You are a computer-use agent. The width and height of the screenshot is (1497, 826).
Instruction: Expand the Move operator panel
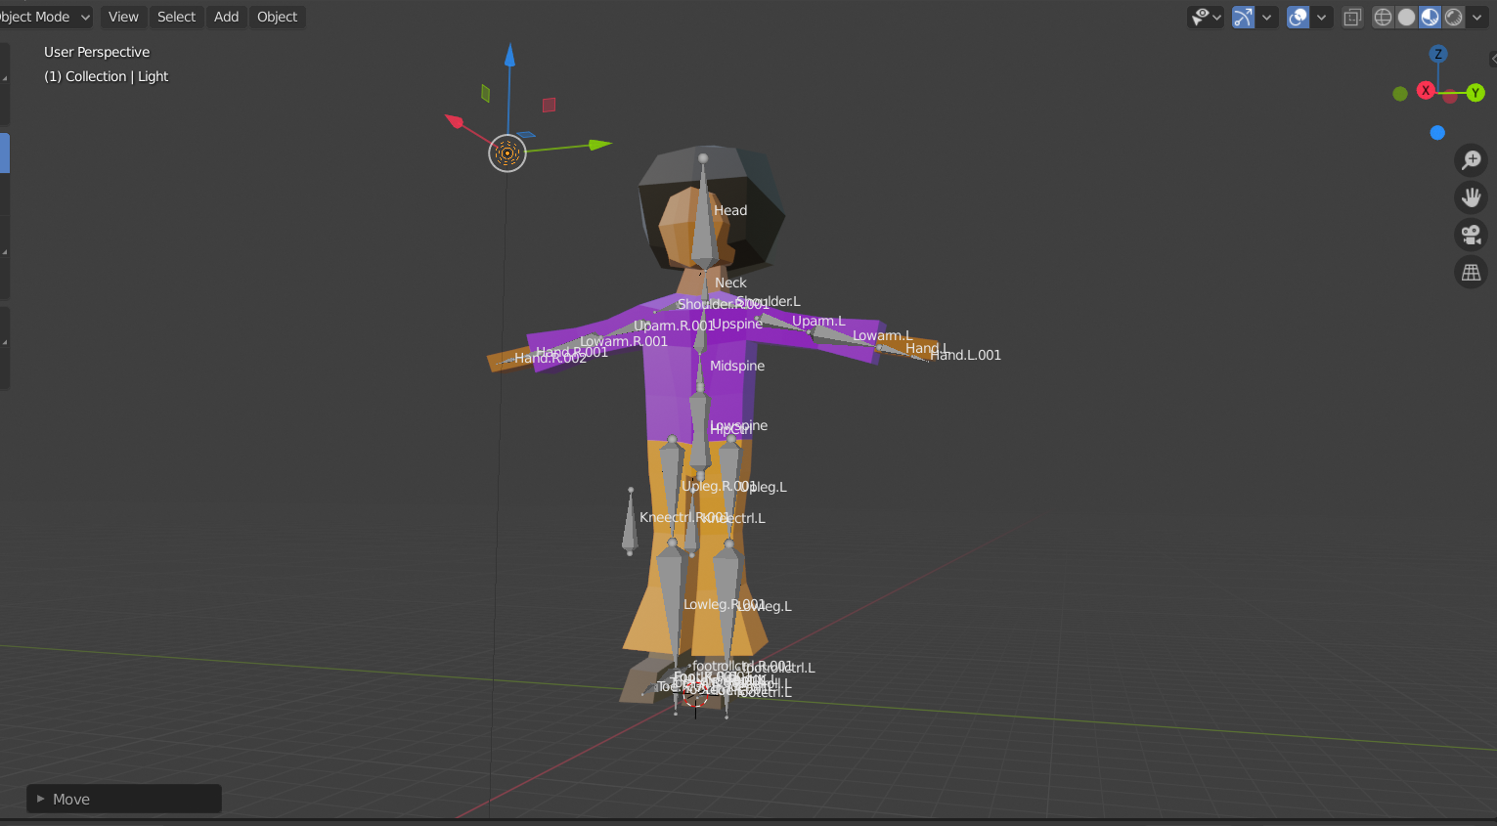[x=39, y=799]
